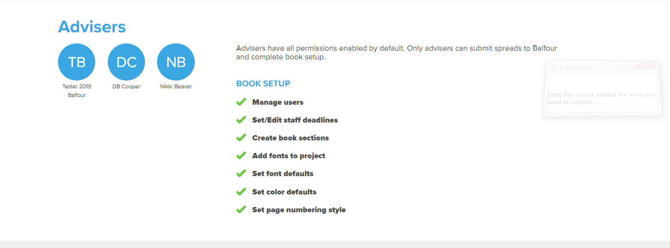Click the Advisers section heading

coord(92,27)
